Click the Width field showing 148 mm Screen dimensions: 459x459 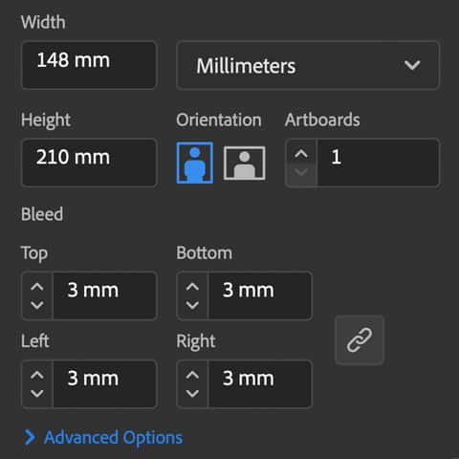[x=89, y=65]
